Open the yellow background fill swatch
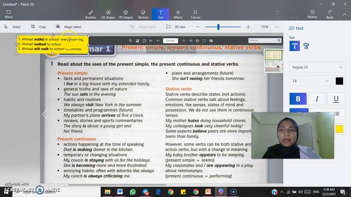 click(339, 129)
